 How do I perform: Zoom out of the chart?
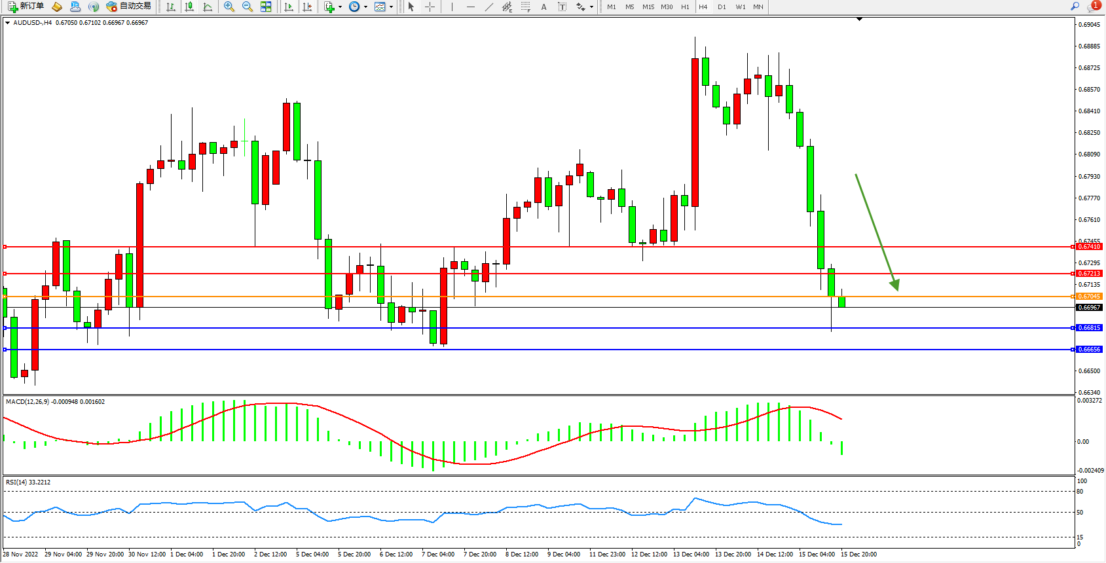click(x=248, y=7)
